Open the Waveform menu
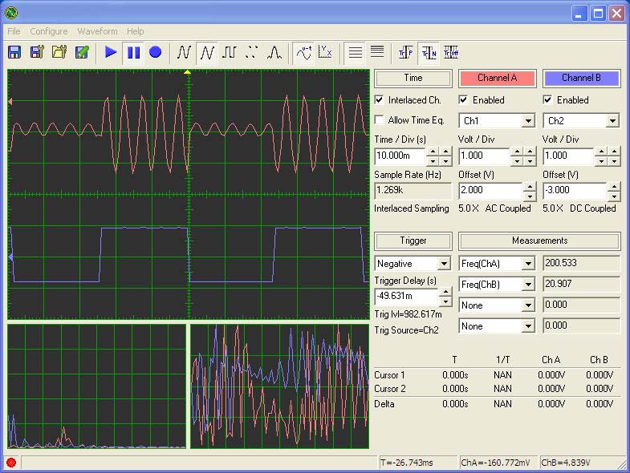The image size is (630, 473). coord(97,31)
